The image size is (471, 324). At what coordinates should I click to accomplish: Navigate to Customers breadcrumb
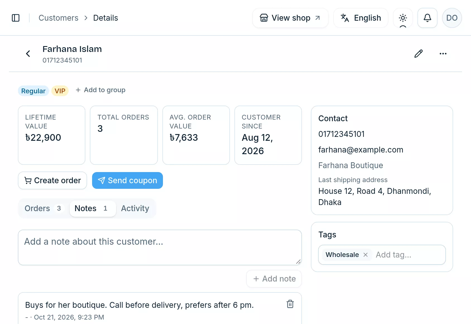pyautogui.click(x=58, y=18)
